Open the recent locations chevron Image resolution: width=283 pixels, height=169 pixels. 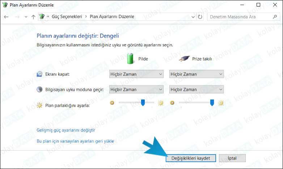coord(26,17)
